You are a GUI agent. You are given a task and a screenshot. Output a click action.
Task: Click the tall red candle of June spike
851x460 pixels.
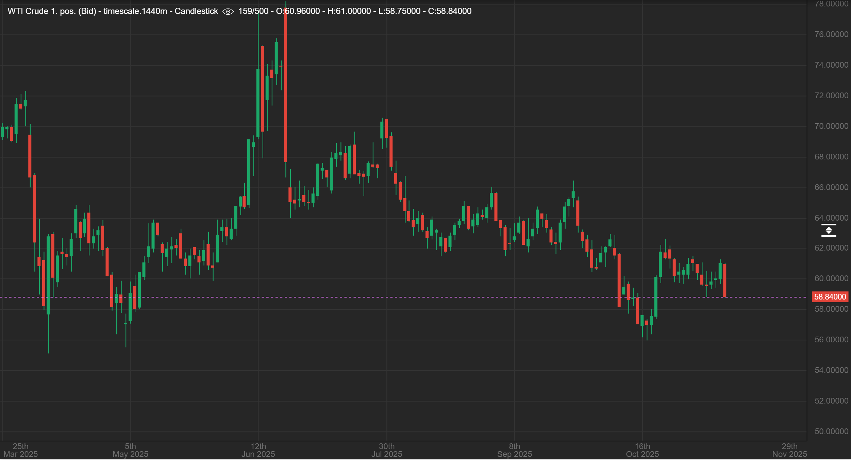click(285, 85)
